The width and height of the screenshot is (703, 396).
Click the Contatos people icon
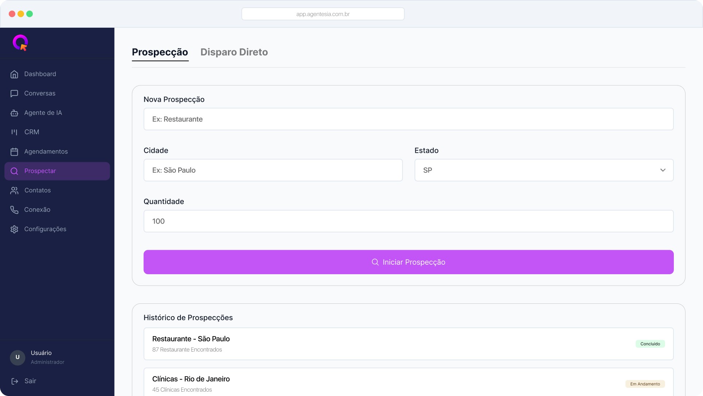[x=14, y=190]
